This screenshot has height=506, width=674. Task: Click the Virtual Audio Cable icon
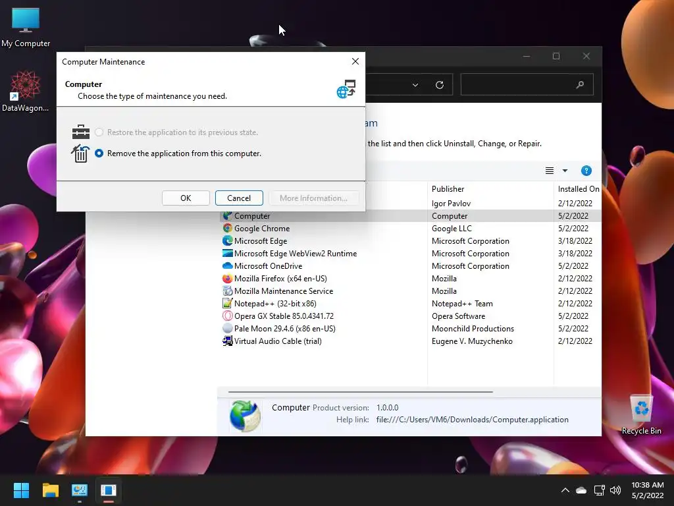pos(227,341)
